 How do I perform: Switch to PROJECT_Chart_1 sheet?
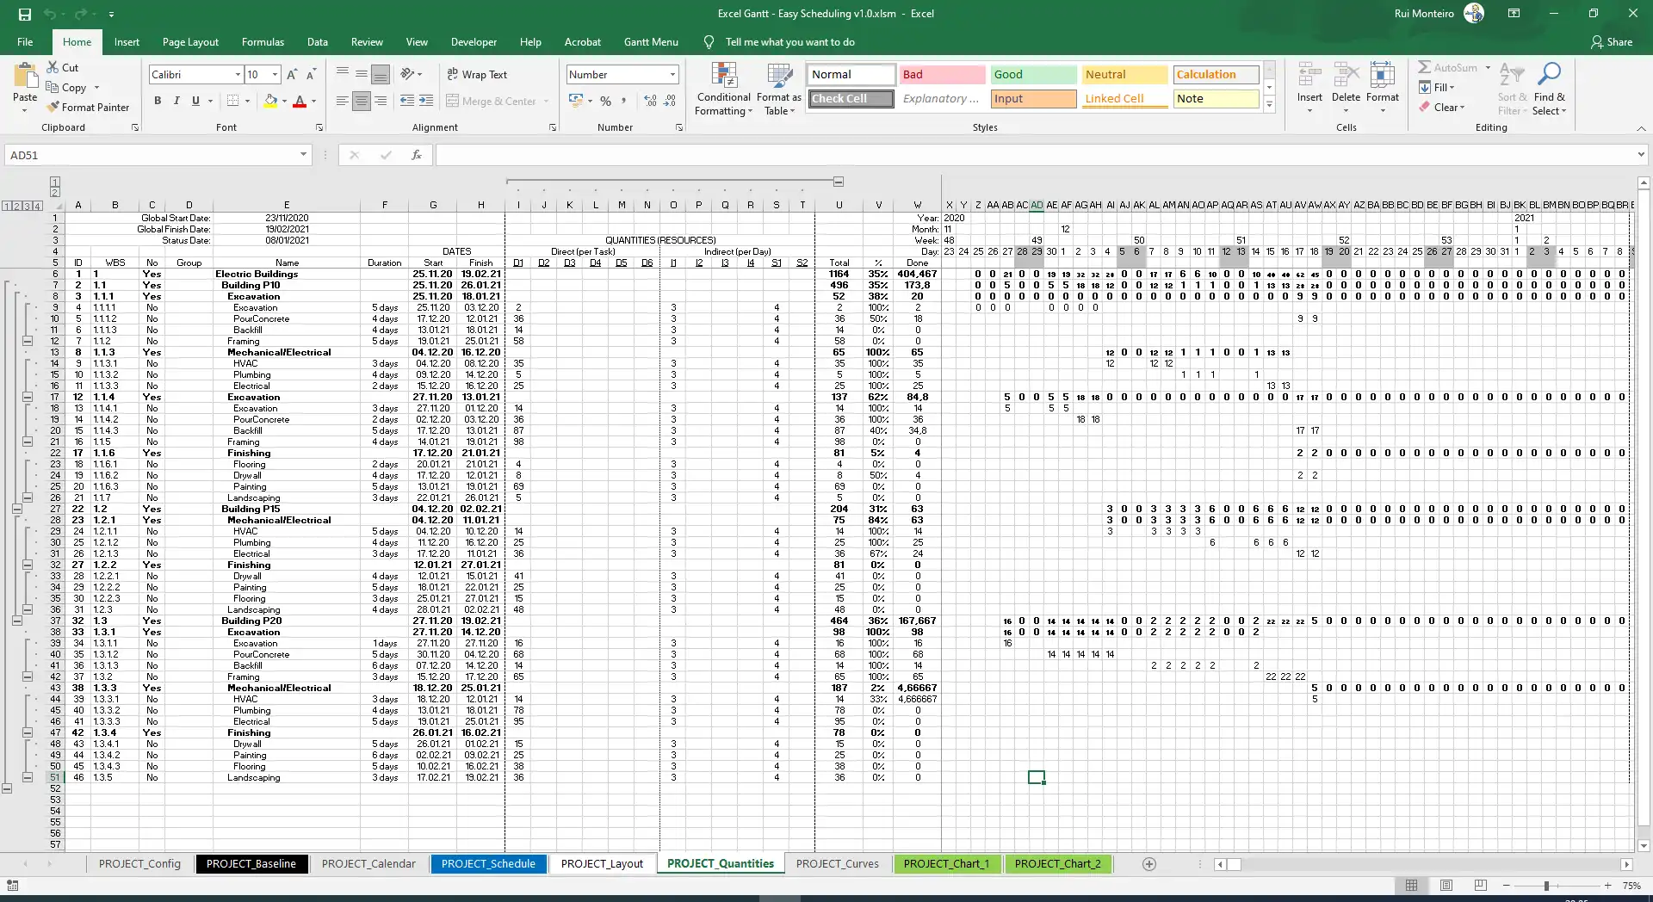[946, 864]
